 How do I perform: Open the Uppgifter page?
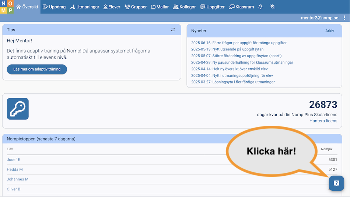213,7
